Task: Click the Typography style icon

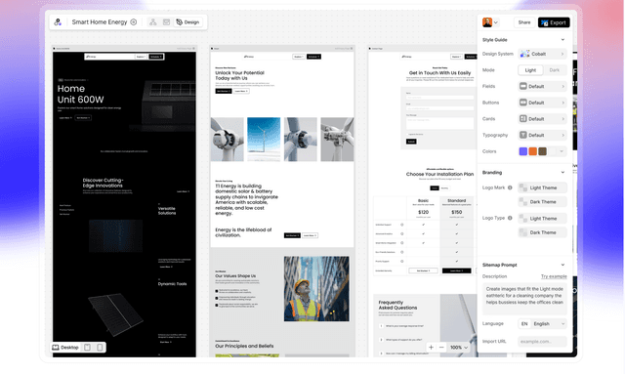Action: click(523, 135)
